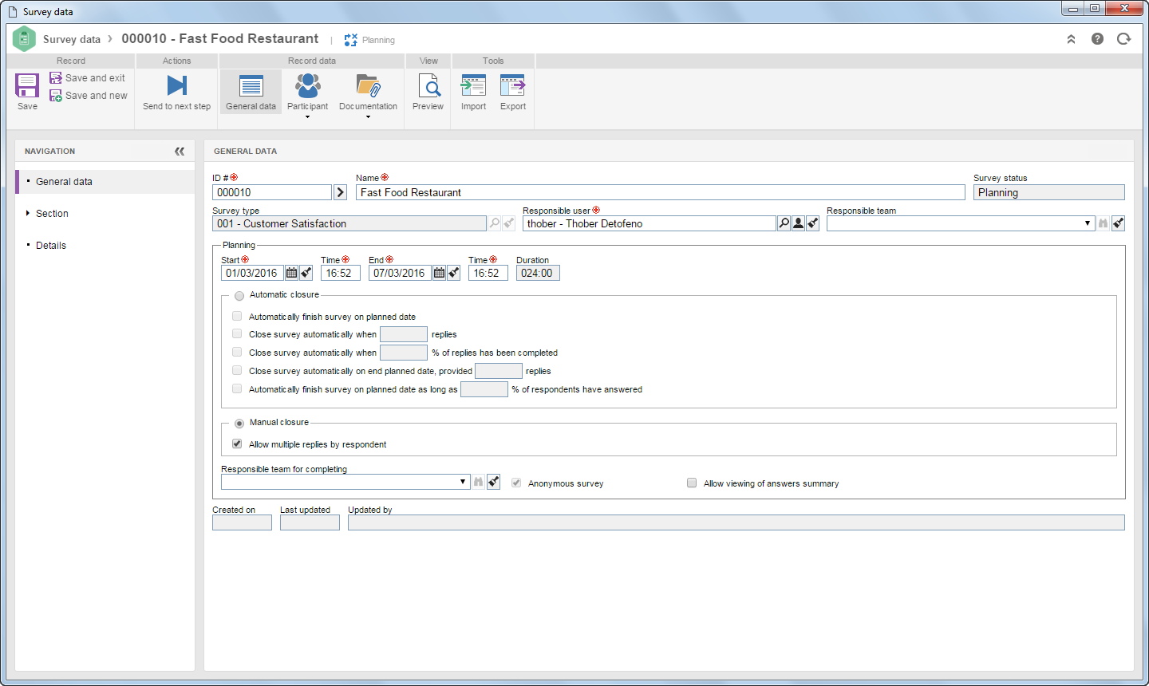Collapse the ribbon with double-chevron icon
Screen dimensions: 1149x686
[x=1071, y=39]
